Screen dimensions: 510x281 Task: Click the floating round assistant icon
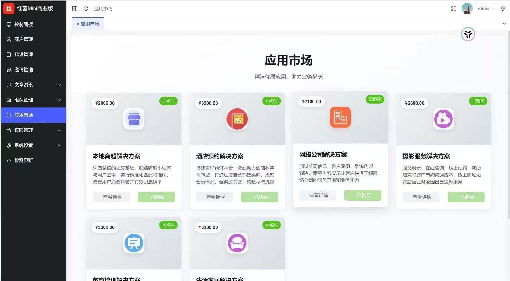(468, 34)
